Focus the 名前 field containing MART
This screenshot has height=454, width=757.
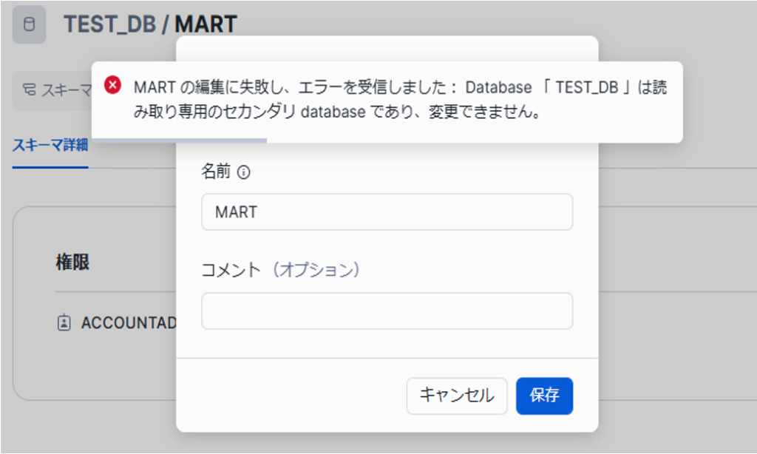[x=387, y=212]
